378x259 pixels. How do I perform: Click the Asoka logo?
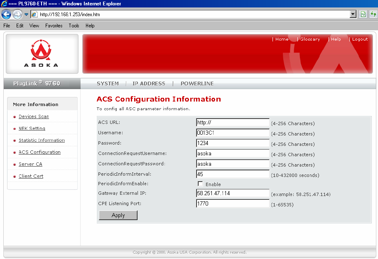click(x=41, y=53)
